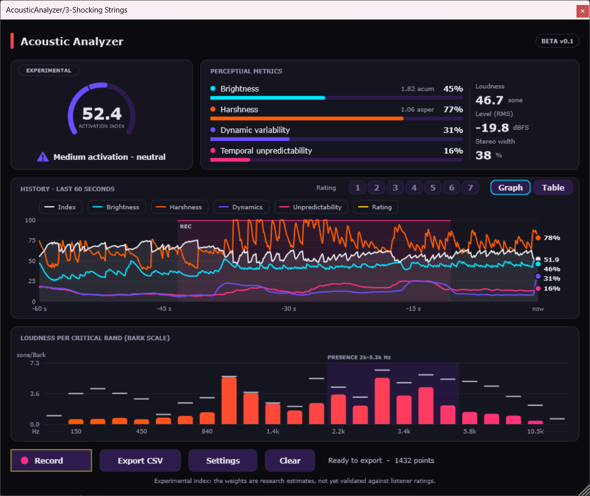Viewport: 590px width, 496px height.
Task: Click the 'Ready to export - 1432 points' status
Action: [381, 460]
